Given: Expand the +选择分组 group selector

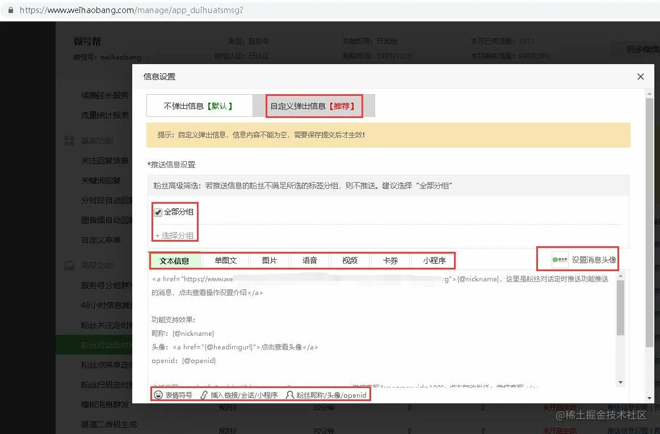Looking at the screenshot, I should click(x=173, y=234).
